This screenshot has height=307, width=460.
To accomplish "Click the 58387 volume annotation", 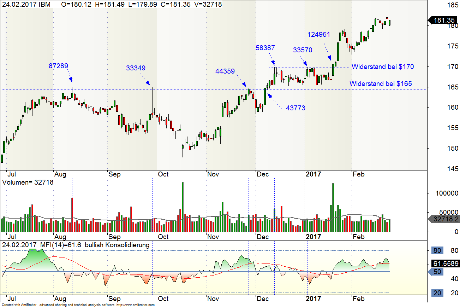I will point(265,48).
